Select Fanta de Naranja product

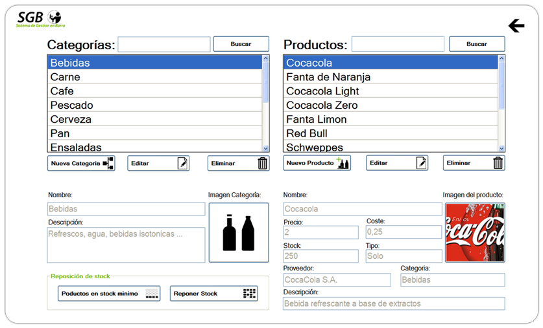pos(391,76)
